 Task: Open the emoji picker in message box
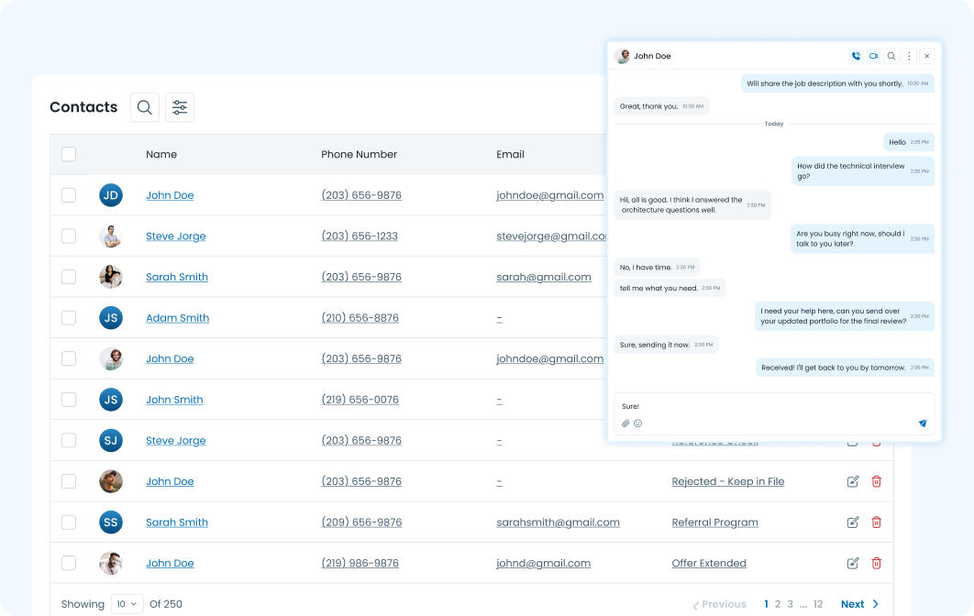pyautogui.click(x=638, y=423)
